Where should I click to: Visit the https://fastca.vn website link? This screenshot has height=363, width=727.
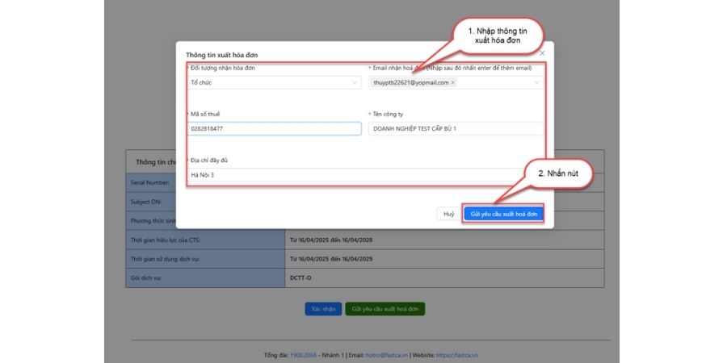(456, 355)
